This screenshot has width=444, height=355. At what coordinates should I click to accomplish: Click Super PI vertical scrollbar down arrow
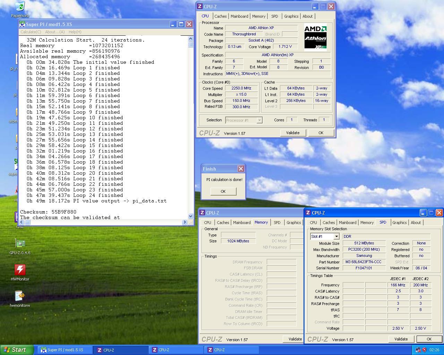[x=190, y=216]
